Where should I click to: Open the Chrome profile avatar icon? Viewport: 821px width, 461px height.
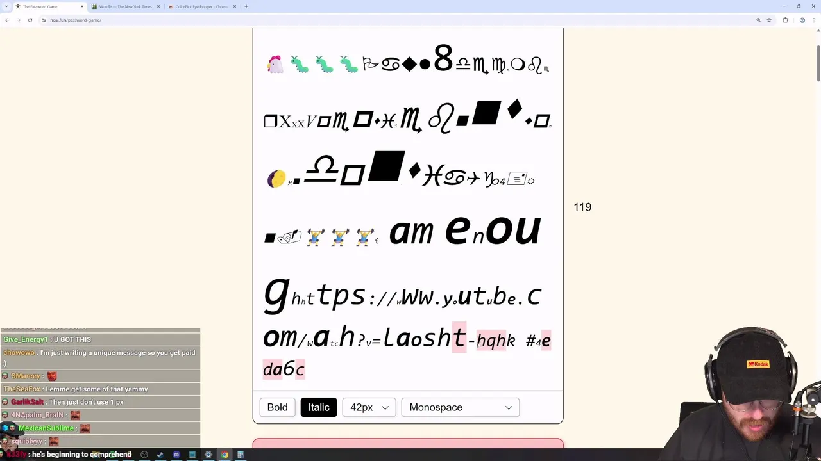(x=802, y=20)
